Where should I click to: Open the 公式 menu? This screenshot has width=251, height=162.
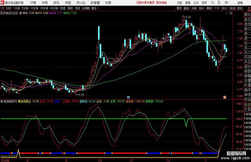[196, 3]
